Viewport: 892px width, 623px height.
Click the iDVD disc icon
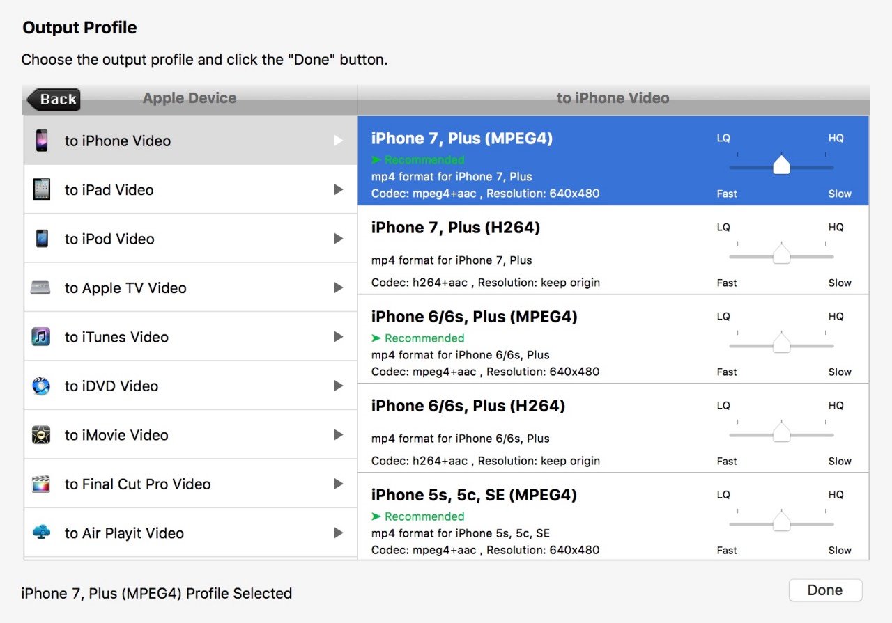click(x=41, y=386)
